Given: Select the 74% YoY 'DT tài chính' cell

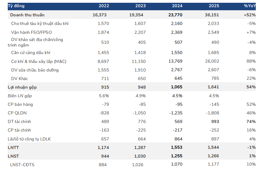Looking at the screenshot, I should coord(251,122).
